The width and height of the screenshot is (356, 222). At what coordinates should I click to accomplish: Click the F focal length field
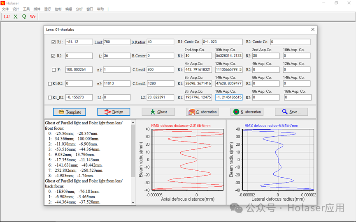click(x=79, y=70)
